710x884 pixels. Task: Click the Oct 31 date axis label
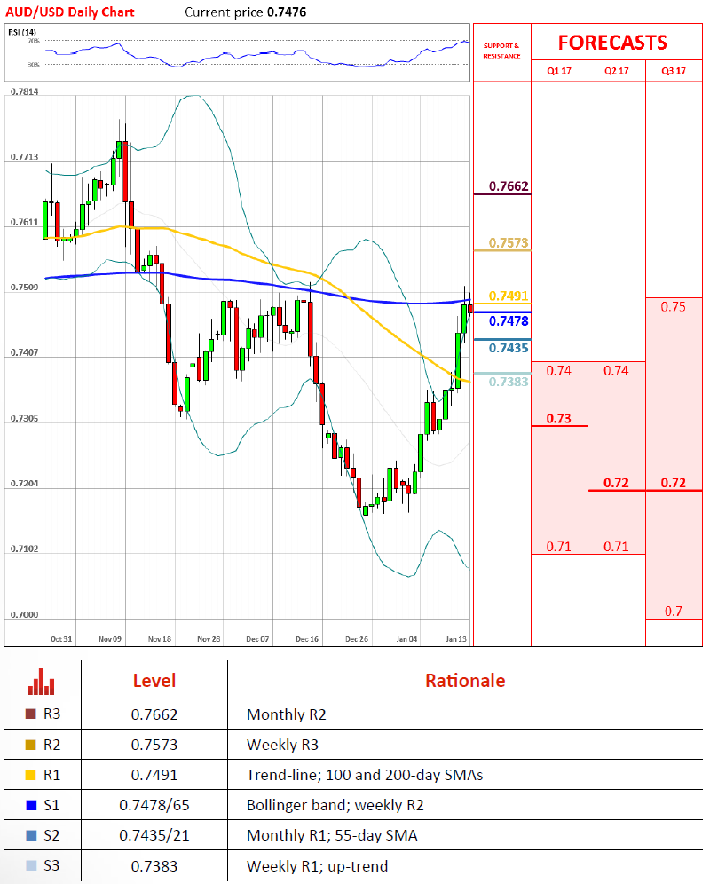point(61,639)
